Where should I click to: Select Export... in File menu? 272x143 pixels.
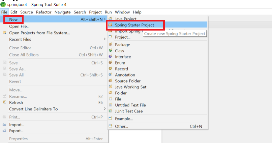point(54,131)
